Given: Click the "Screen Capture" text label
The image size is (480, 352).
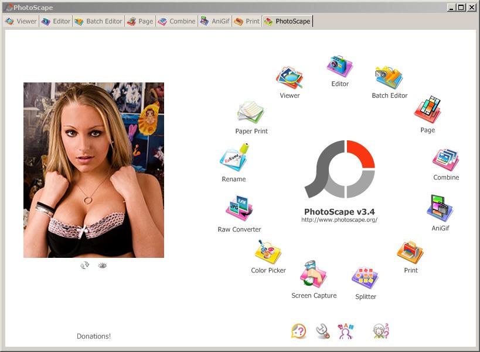Looking at the screenshot, I should pyautogui.click(x=314, y=295).
